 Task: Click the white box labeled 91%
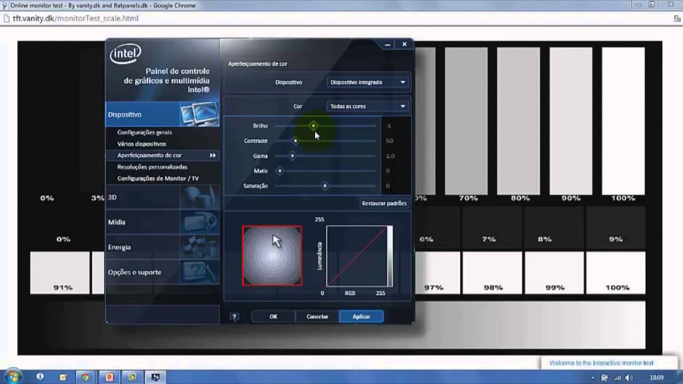tap(60, 273)
